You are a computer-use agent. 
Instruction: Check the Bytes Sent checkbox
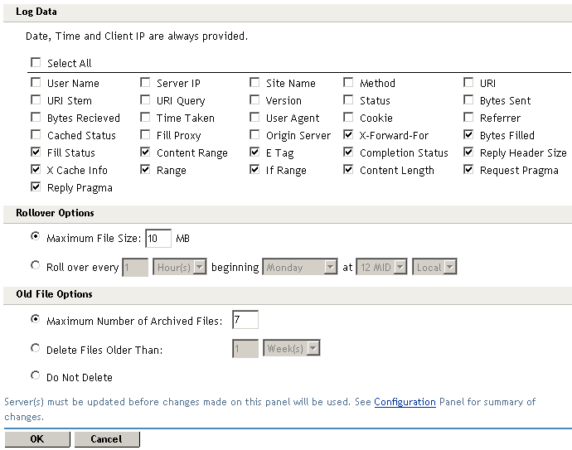coord(468,99)
